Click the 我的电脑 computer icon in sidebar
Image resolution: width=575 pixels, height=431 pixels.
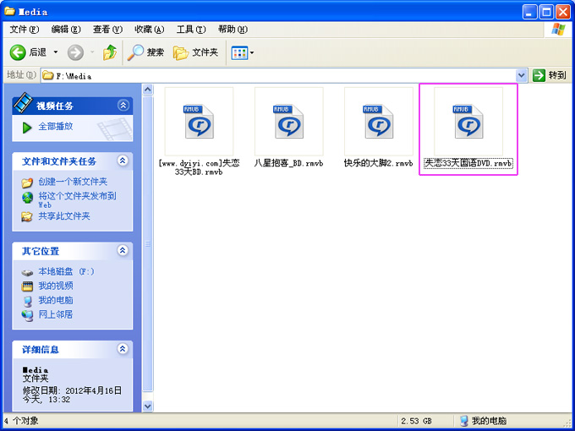click(x=27, y=301)
